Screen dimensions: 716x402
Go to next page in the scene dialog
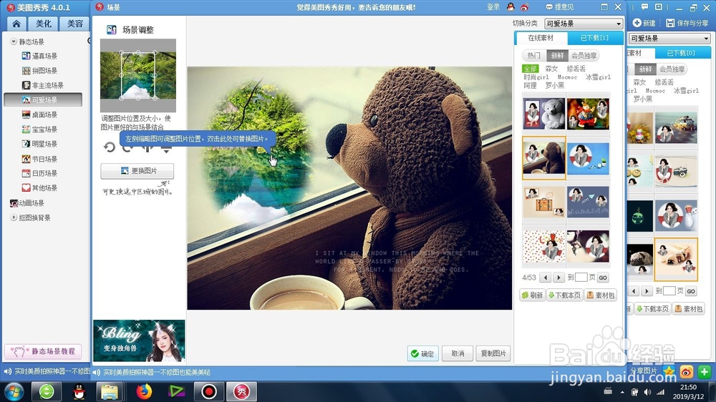tap(559, 278)
